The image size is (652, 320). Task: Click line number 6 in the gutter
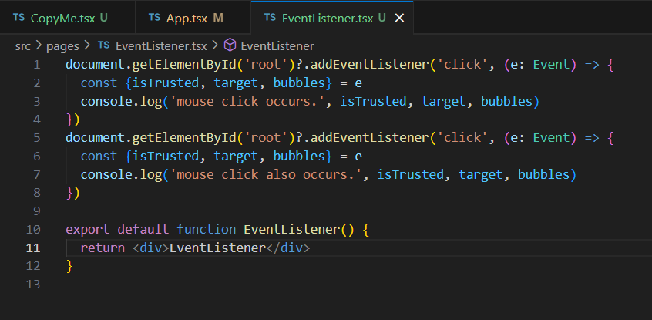click(x=36, y=157)
